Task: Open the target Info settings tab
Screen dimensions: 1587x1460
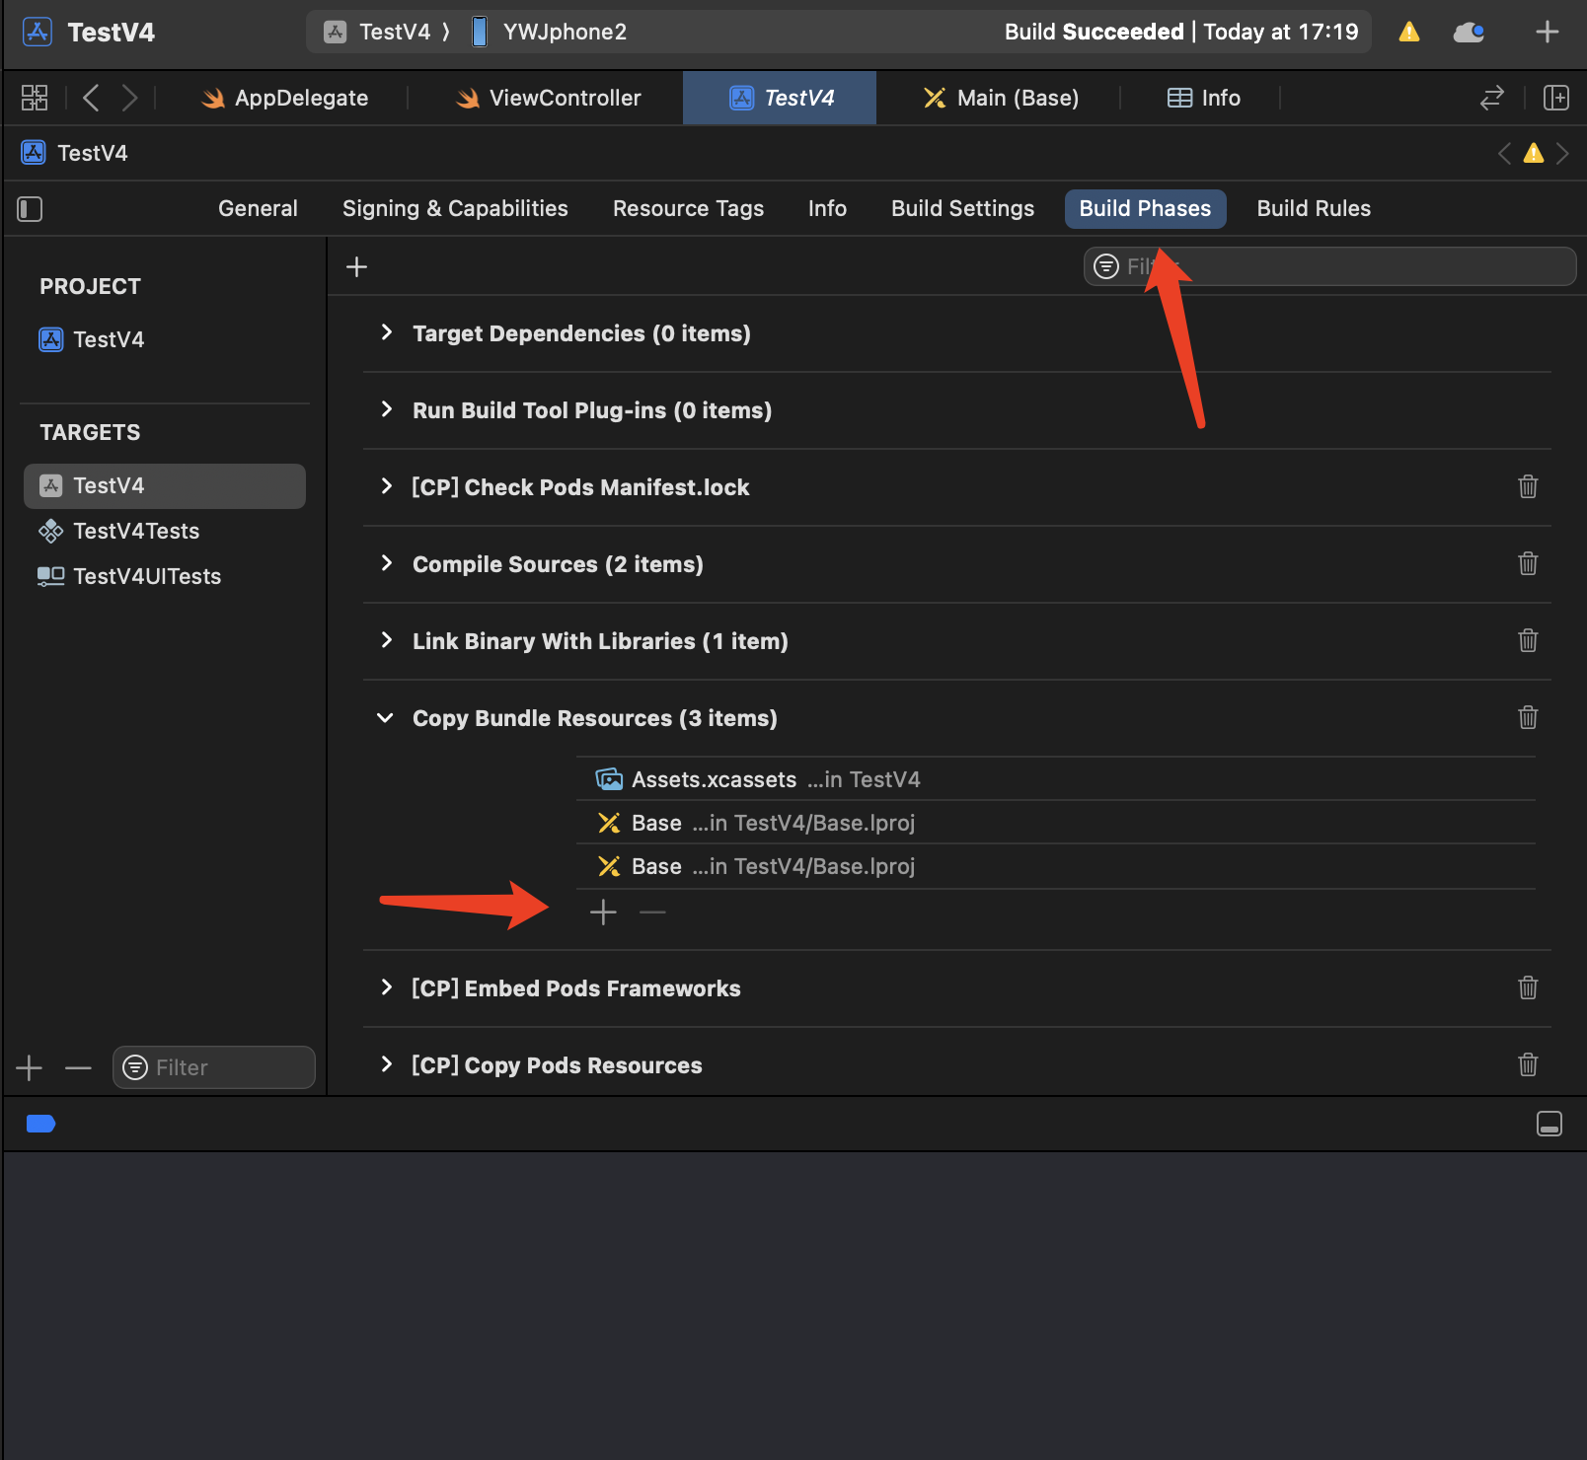Action: tap(827, 208)
